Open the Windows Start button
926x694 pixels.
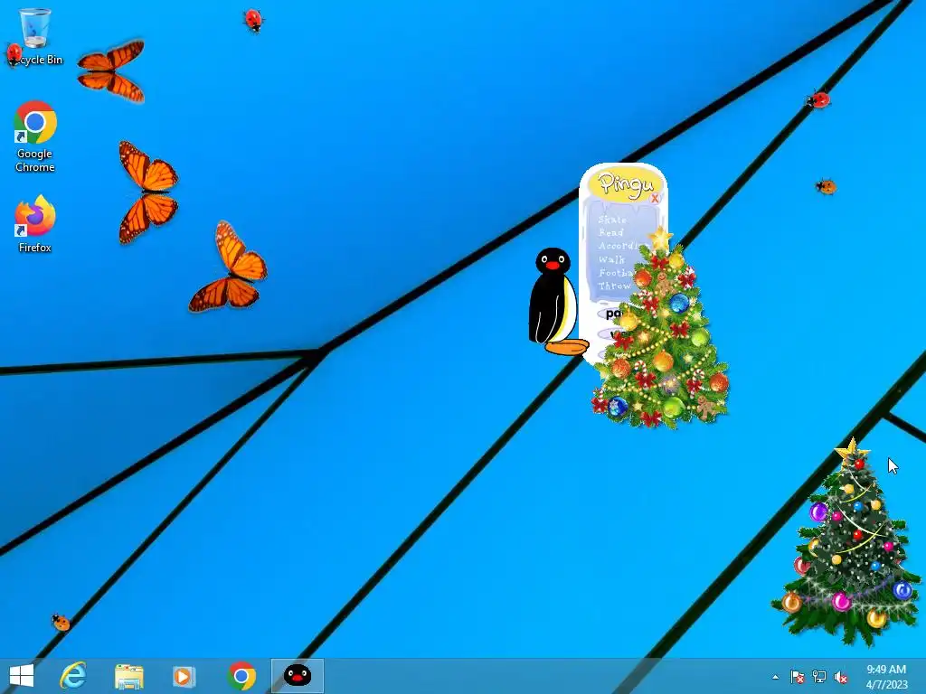tap(22, 676)
